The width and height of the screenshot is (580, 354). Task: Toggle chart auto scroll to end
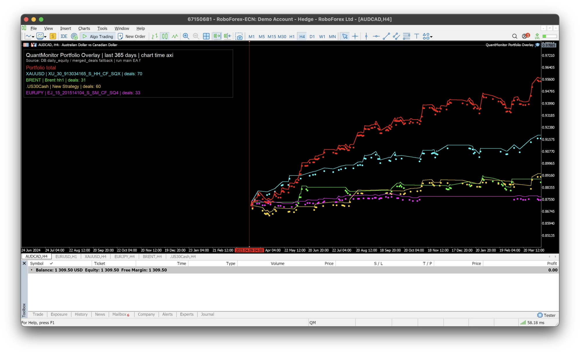(217, 36)
